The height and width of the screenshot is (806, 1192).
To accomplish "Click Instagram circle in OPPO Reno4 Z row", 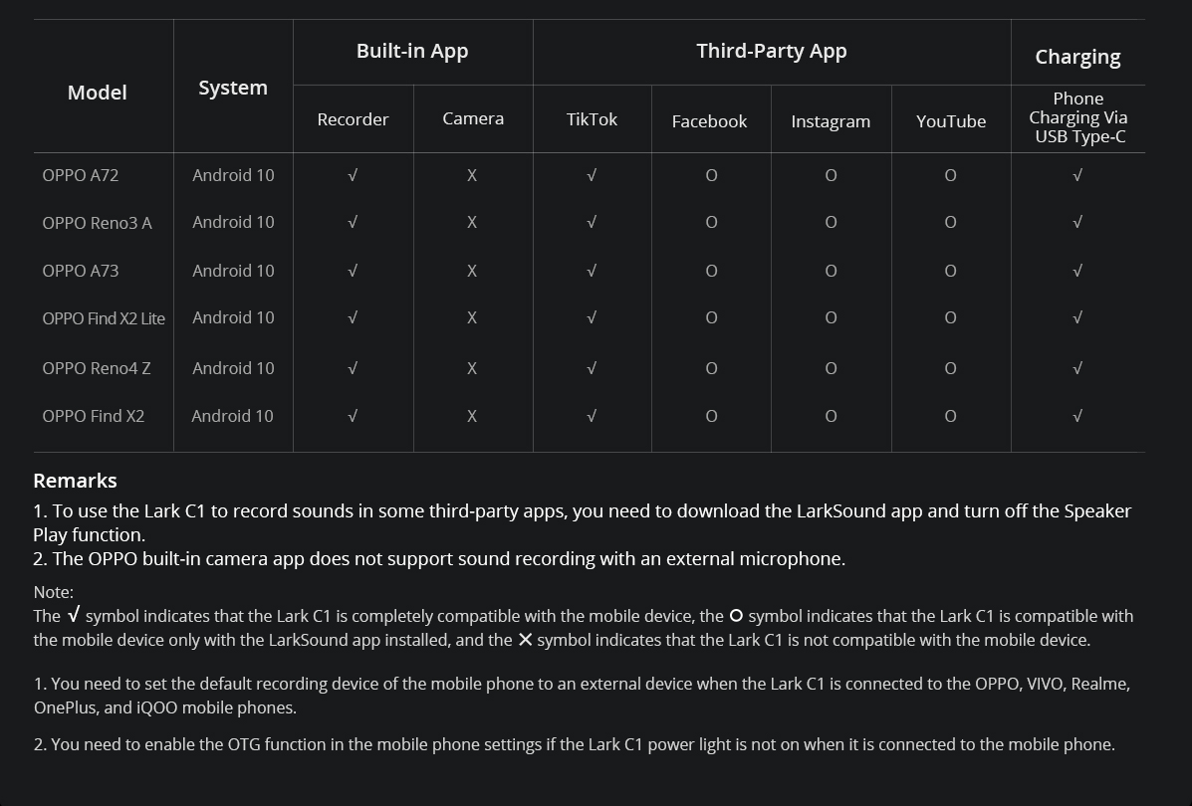I will [x=831, y=368].
